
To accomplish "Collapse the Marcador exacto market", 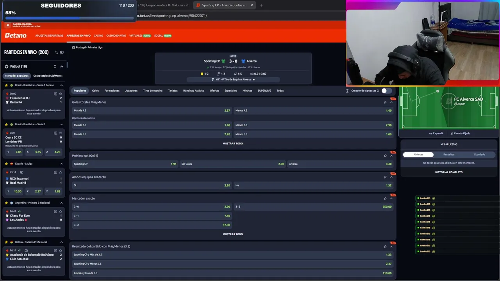I will point(391,198).
